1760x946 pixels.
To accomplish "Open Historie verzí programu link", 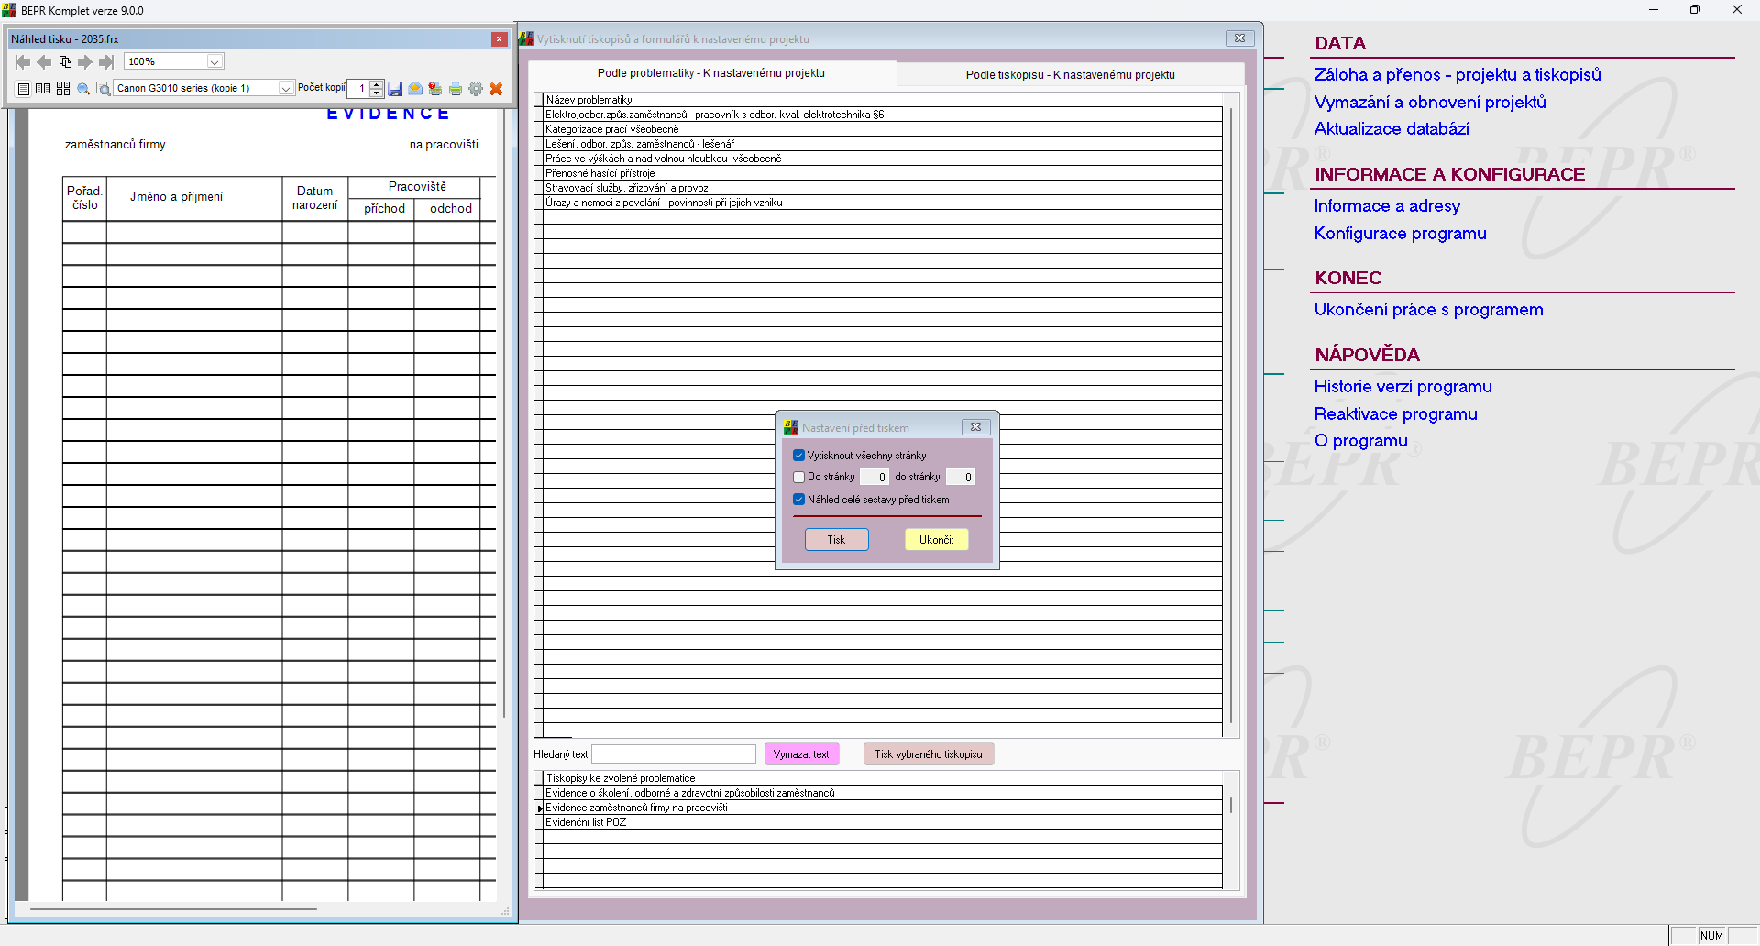I will point(1402,387).
